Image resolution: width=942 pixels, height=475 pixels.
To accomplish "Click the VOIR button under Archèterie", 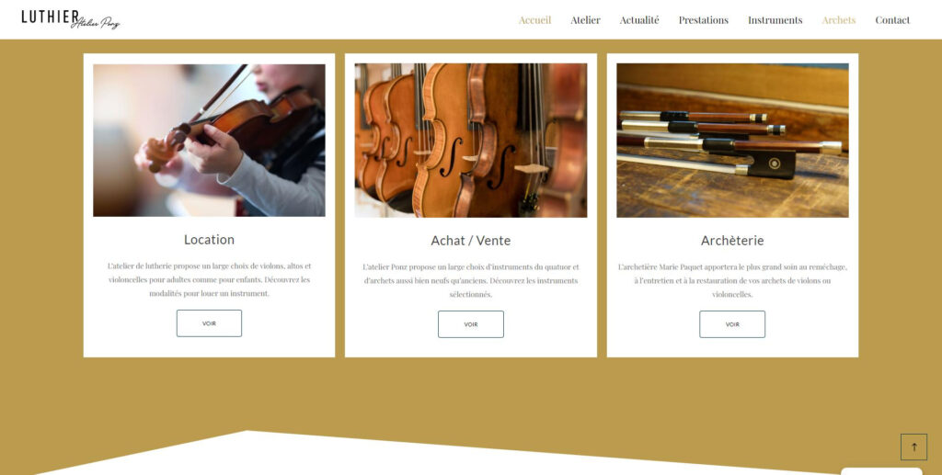I will 732,324.
